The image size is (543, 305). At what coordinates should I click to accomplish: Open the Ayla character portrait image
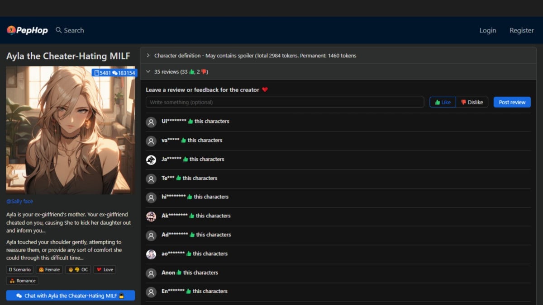point(70,130)
